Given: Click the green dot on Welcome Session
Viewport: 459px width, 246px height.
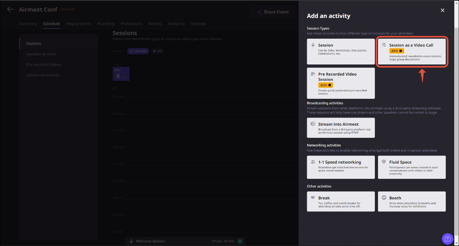Looking at the screenshot, I should 240,241.
